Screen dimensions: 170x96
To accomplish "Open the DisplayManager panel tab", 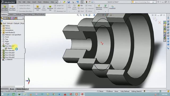I will [x=16, y=18].
